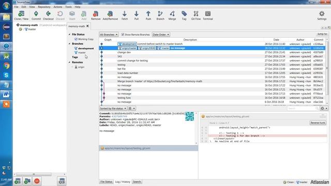Fetch from remote using the Fetch icon
Viewport: 331px width, 186px height.
125,16
